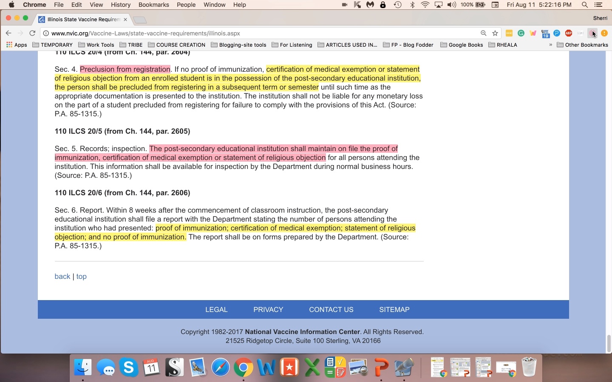Go back to previous page

pos(8,33)
